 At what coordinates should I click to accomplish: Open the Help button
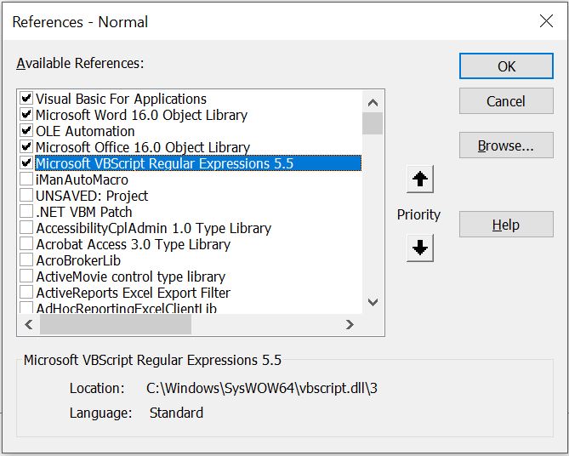point(506,225)
